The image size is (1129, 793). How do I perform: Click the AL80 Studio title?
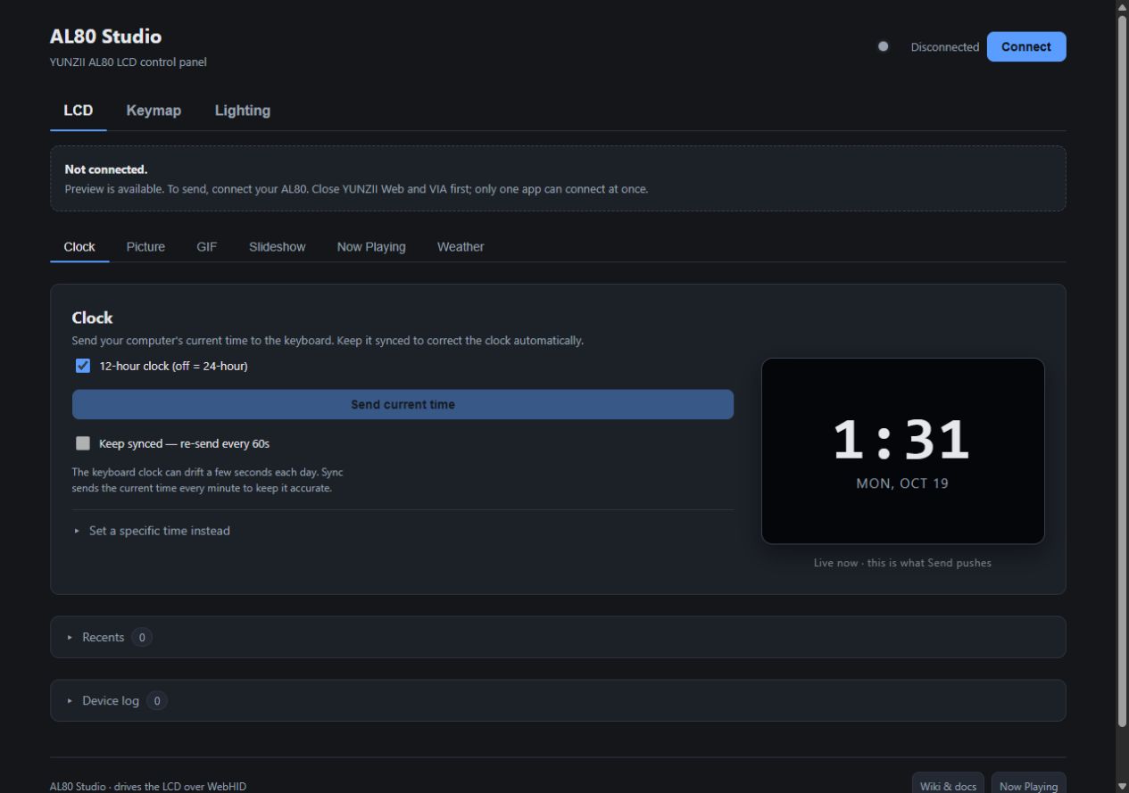[105, 37]
